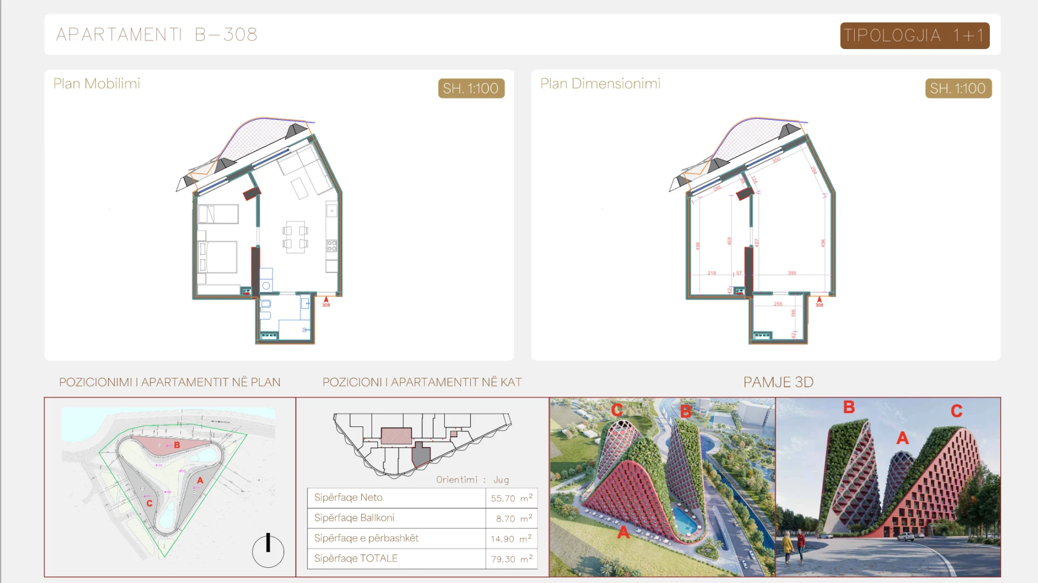The height and width of the screenshot is (583, 1038).
Task: Click the highlighted pink apartment on floor plan
Action: (x=396, y=436)
